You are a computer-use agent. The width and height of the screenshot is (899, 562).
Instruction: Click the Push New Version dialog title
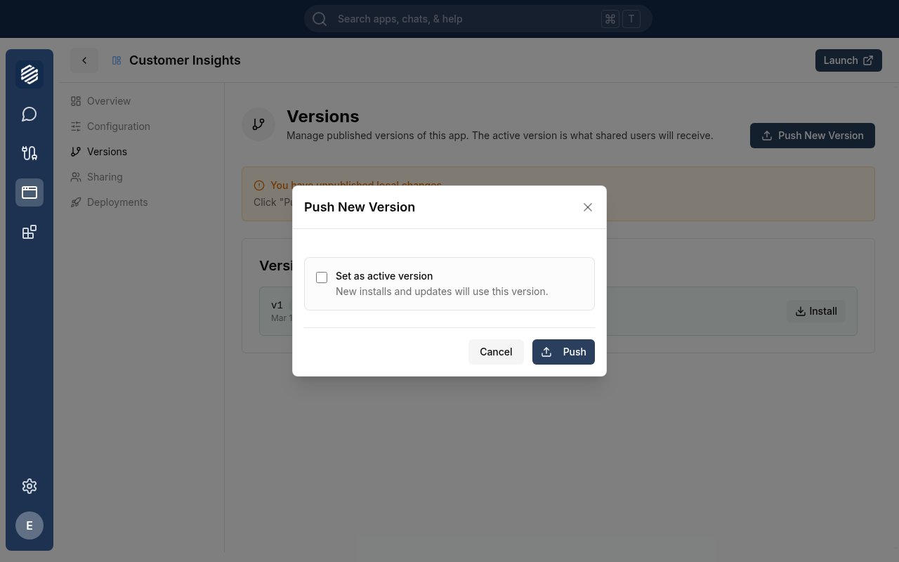[360, 207]
